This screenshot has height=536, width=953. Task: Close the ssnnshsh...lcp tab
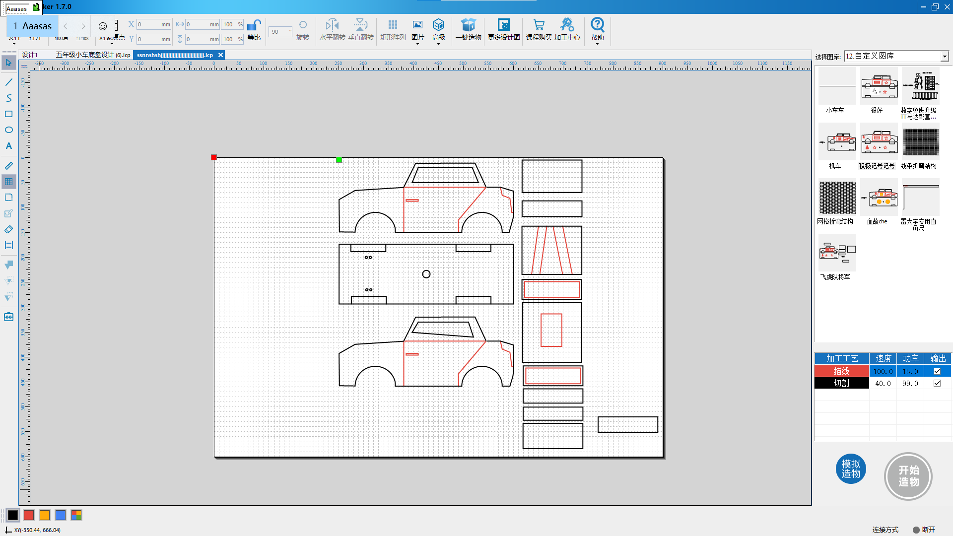tap(220, 55)
